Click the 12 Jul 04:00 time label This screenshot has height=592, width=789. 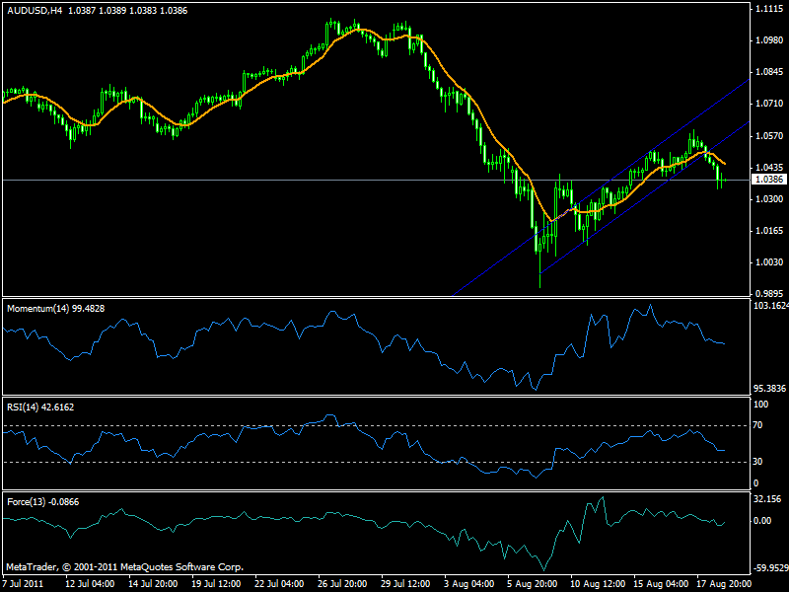point(90,584)
